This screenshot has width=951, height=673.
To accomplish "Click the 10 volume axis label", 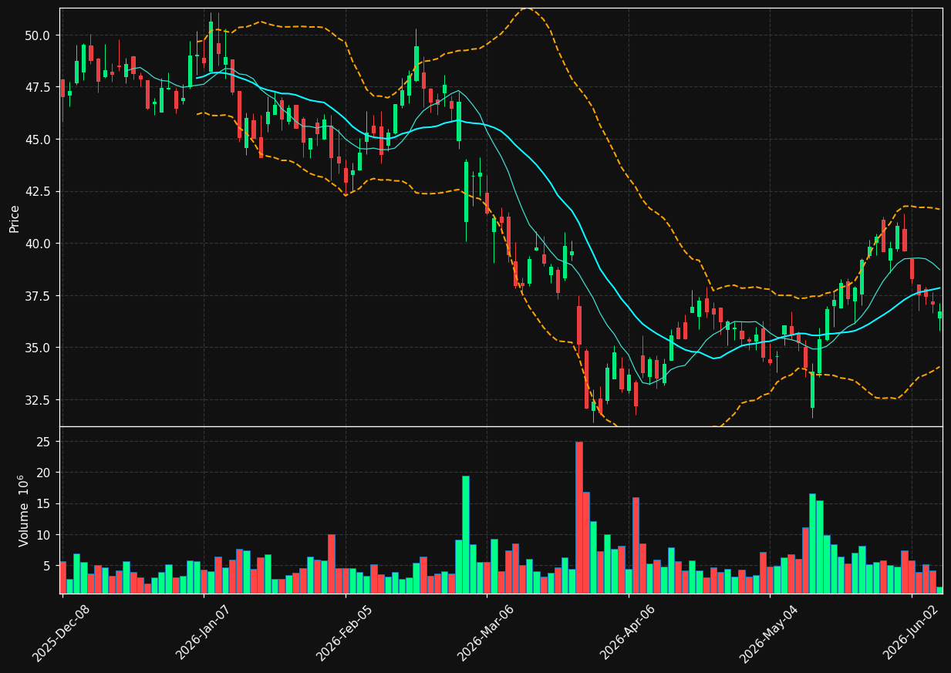I will [x=44, y=535].
